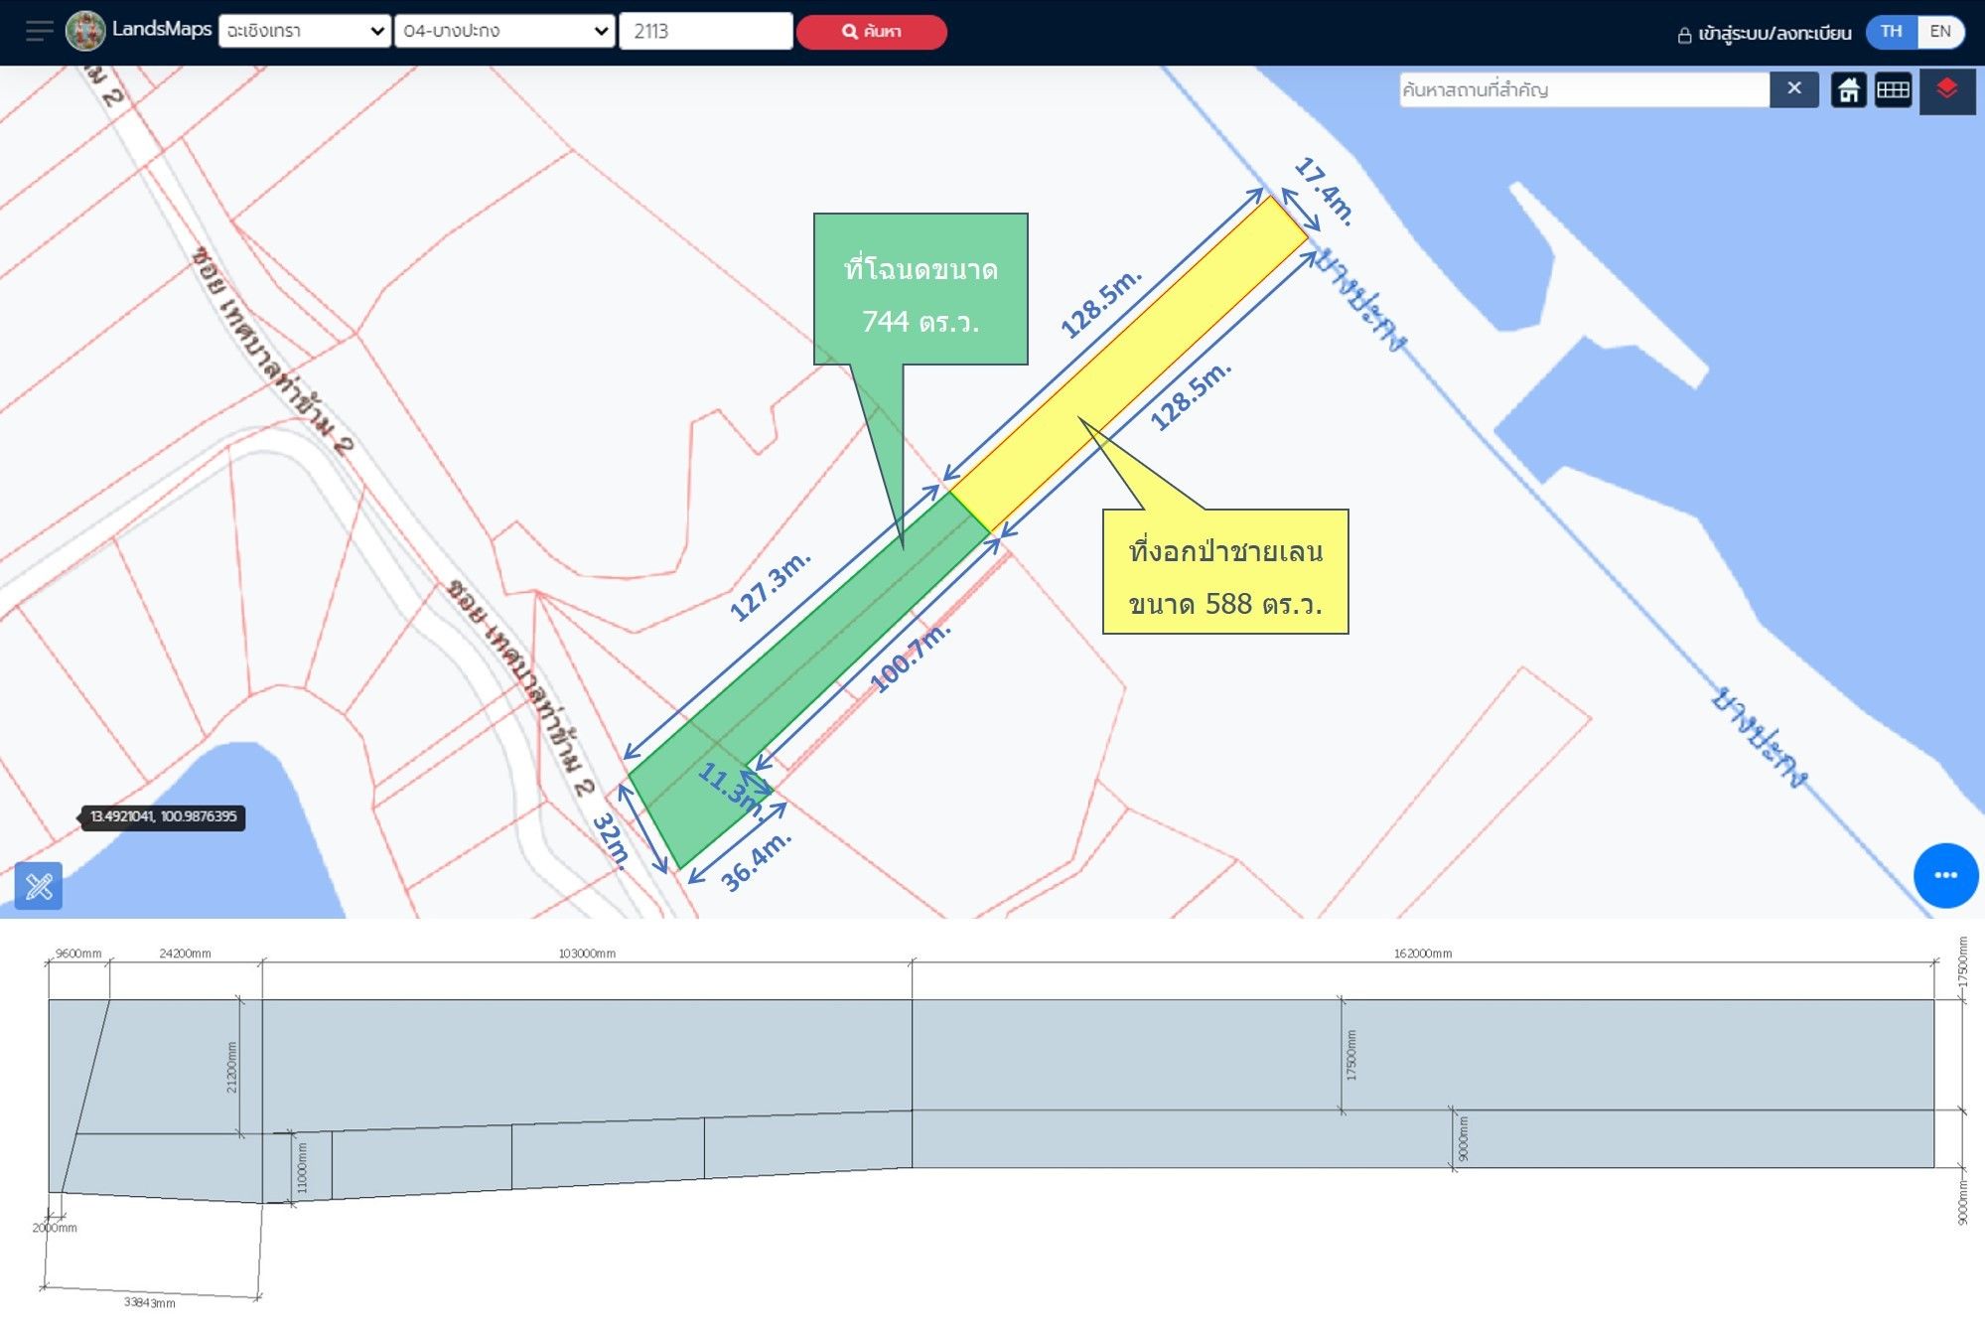Click the yellow callout ที่งอกป่าชายเลน 588 ตร.ว.

point(1225,571)
